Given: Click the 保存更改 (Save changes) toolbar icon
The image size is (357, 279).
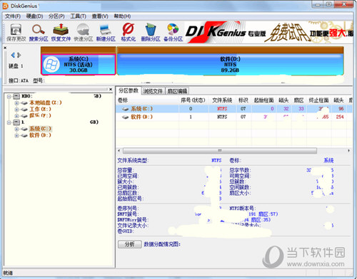Looking at the screenshot, I should tap(16, 33).
